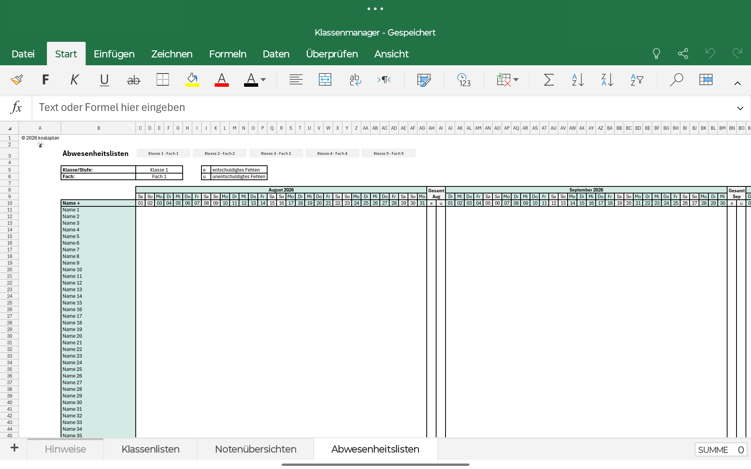Toggle underline formatting
Viewport: 751px width, 469px height.
point(104,80)
